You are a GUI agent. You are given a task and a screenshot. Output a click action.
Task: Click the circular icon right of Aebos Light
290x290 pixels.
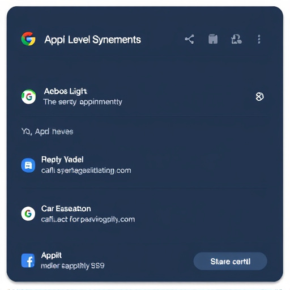[260, 97]
